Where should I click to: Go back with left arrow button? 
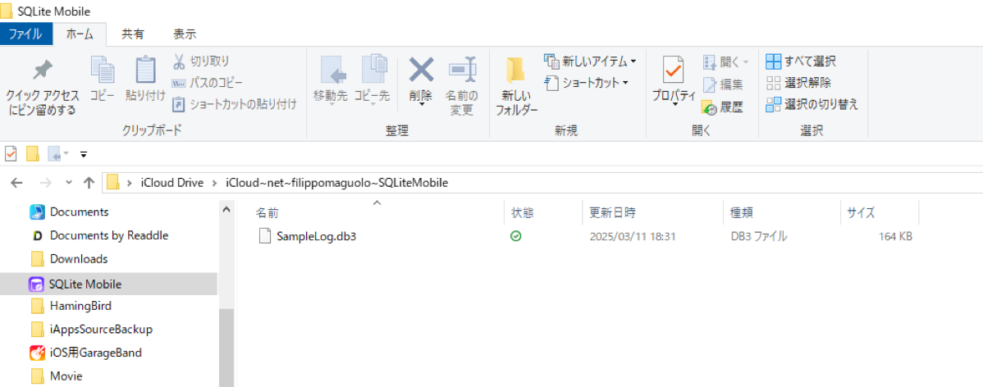17,183
